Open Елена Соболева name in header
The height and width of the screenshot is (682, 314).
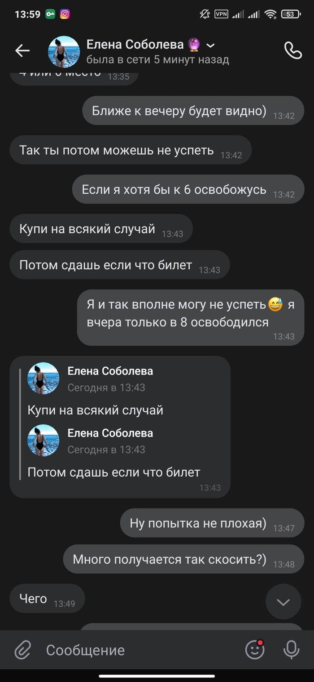click(x=135, y=45)
